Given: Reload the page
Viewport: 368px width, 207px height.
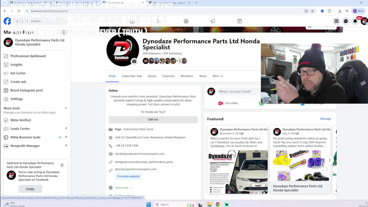Looking at the screenshot, I should coord(19,11).
